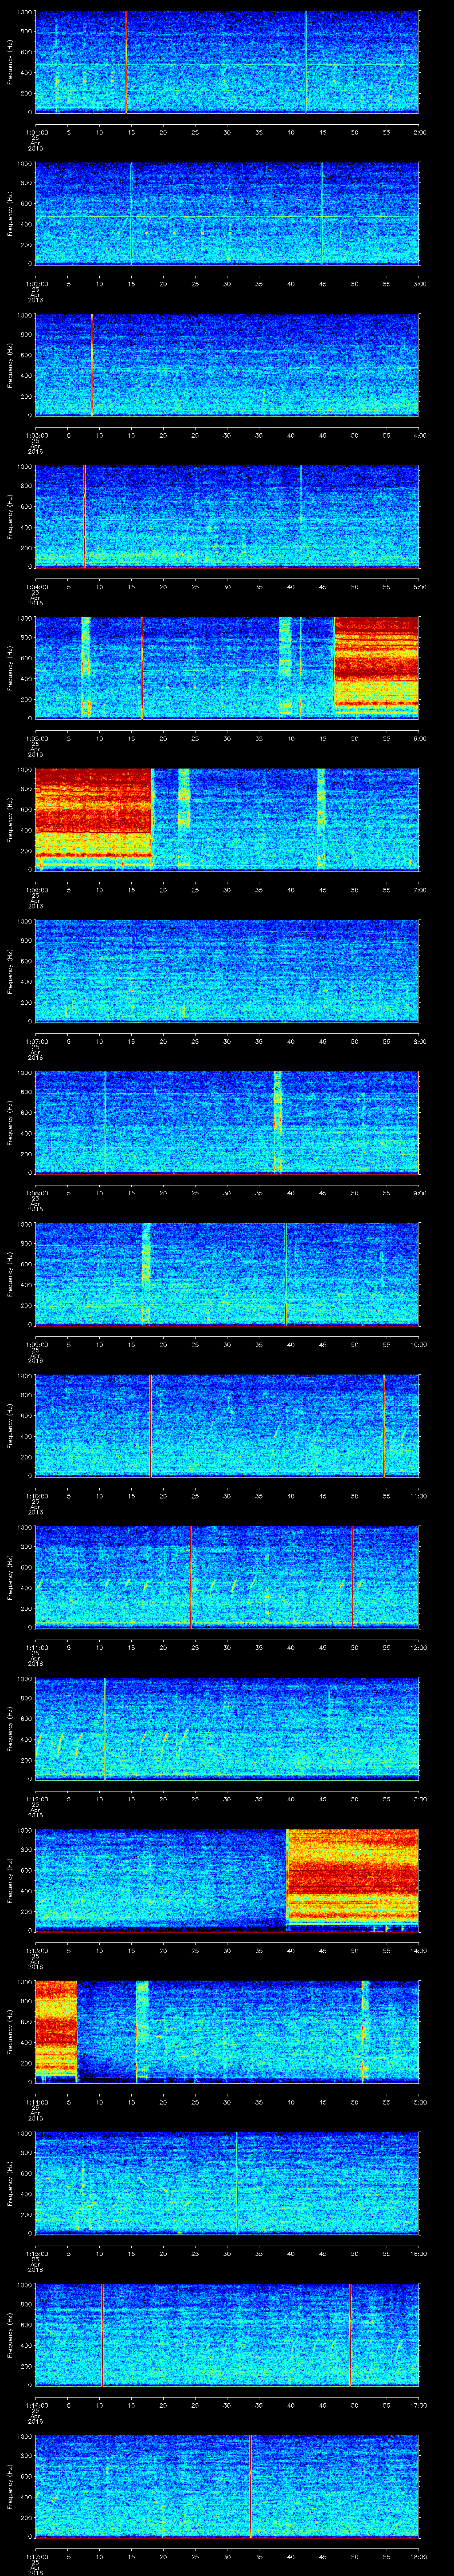Click the red line near 39 s in the 1:09:00 spectrogram

coord(286,1274)
